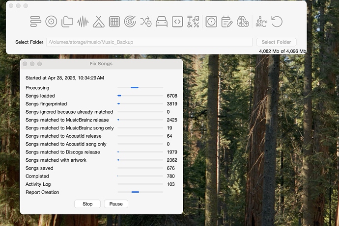339x226 pixels.
Task: Click 'Songs matched to AcoustId release' label
Action: [x=63, y=136]
